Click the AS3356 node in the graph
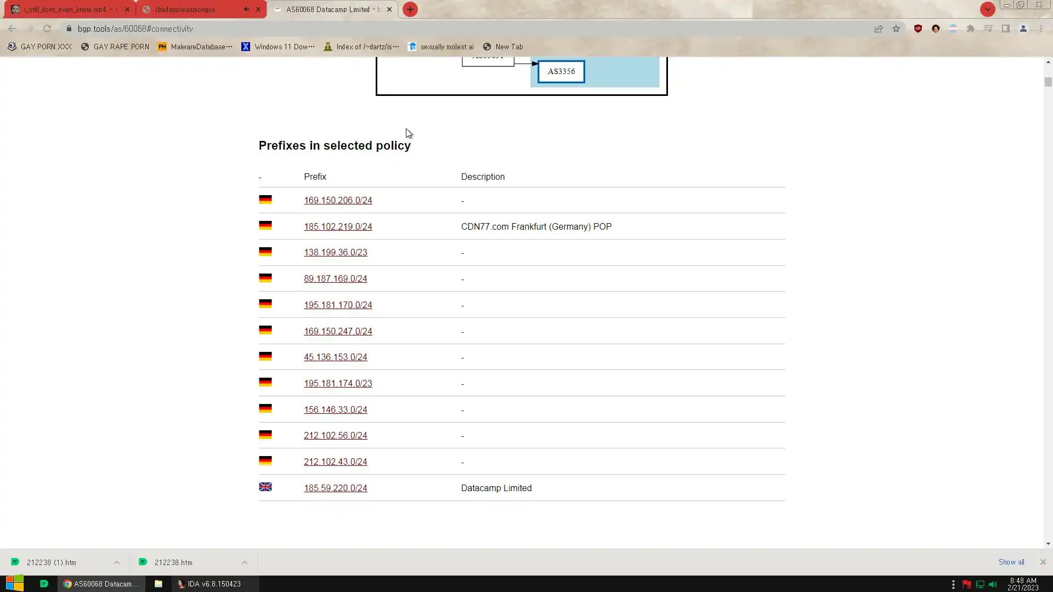The height and width of the screenshot is (592, 1053). pyautogui.click(x=561, y=71)
